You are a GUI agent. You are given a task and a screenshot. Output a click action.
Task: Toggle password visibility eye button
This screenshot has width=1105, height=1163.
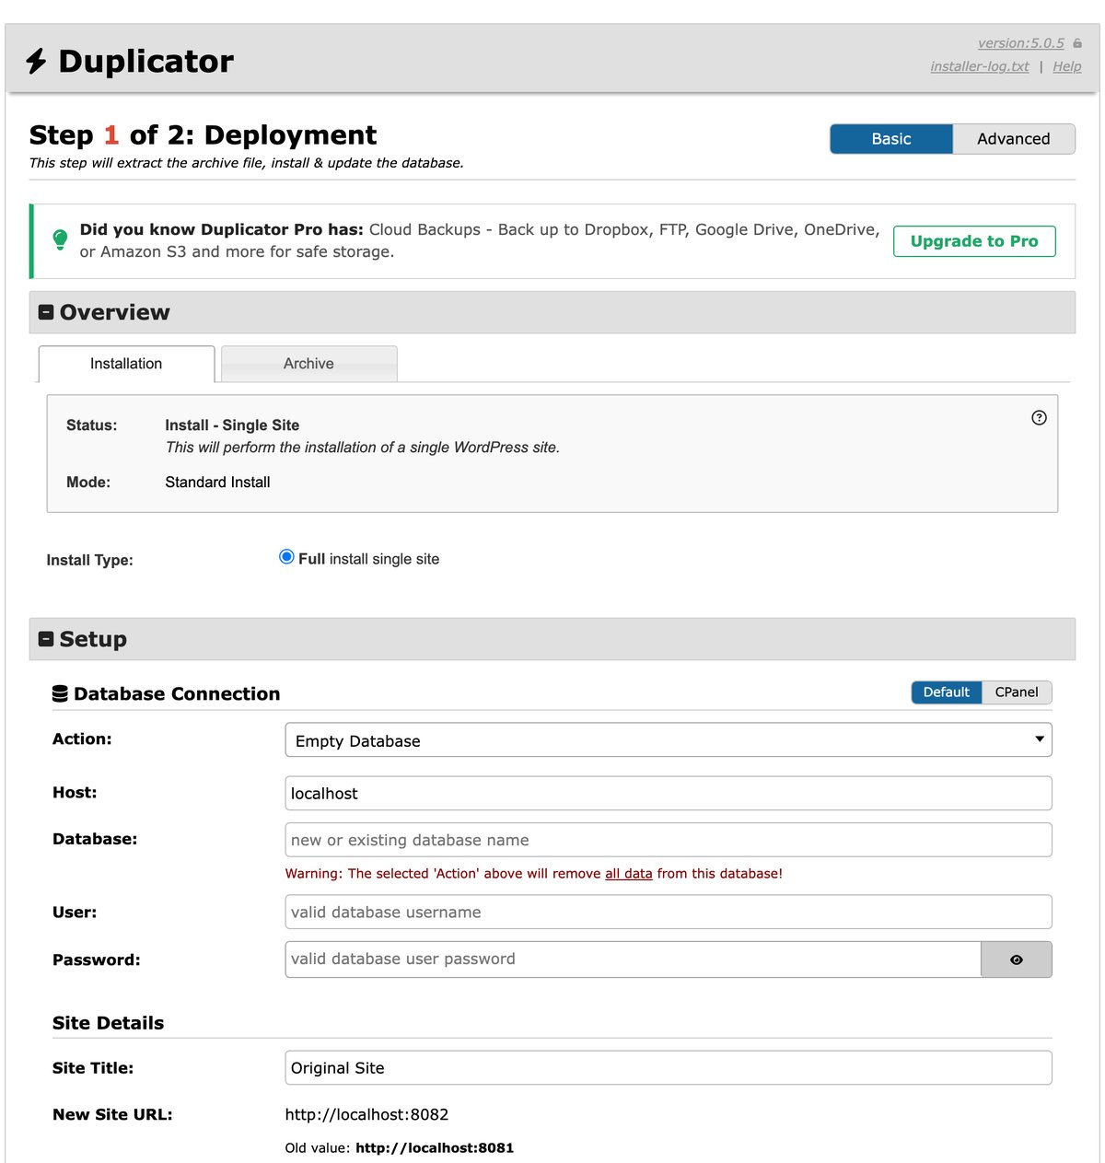point(1017,959)
